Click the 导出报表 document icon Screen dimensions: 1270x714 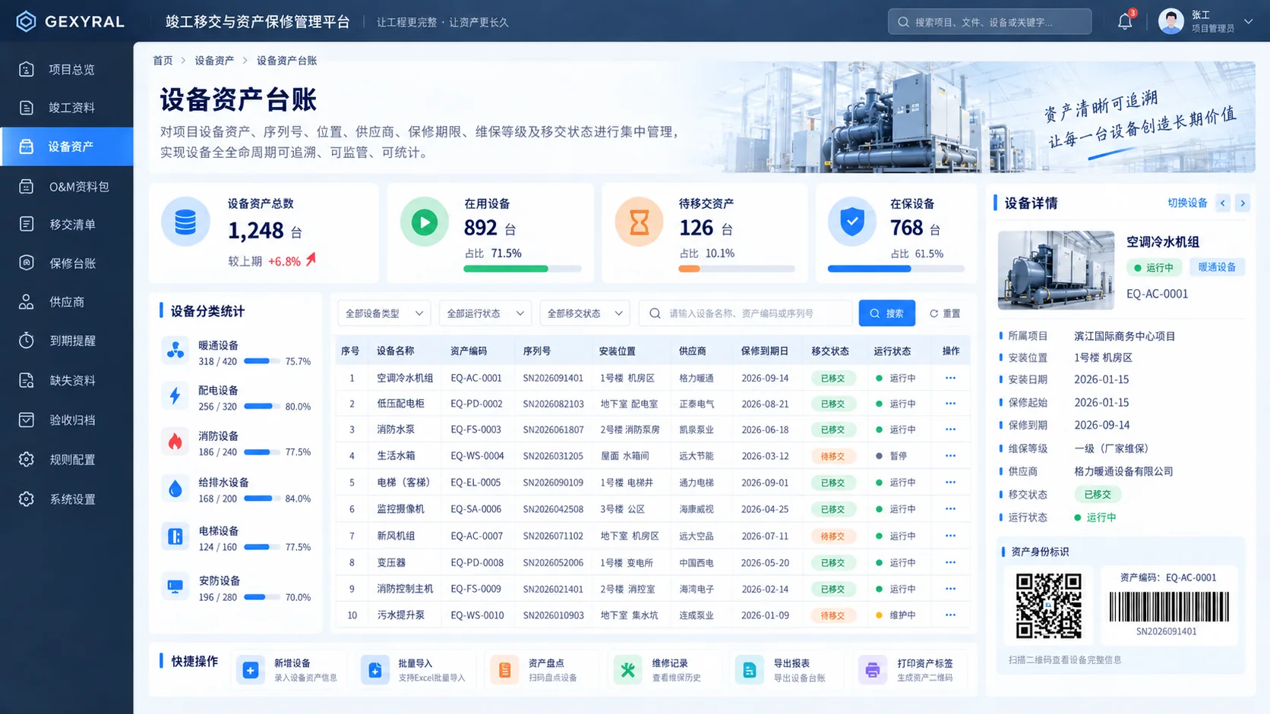coord(749,670)
